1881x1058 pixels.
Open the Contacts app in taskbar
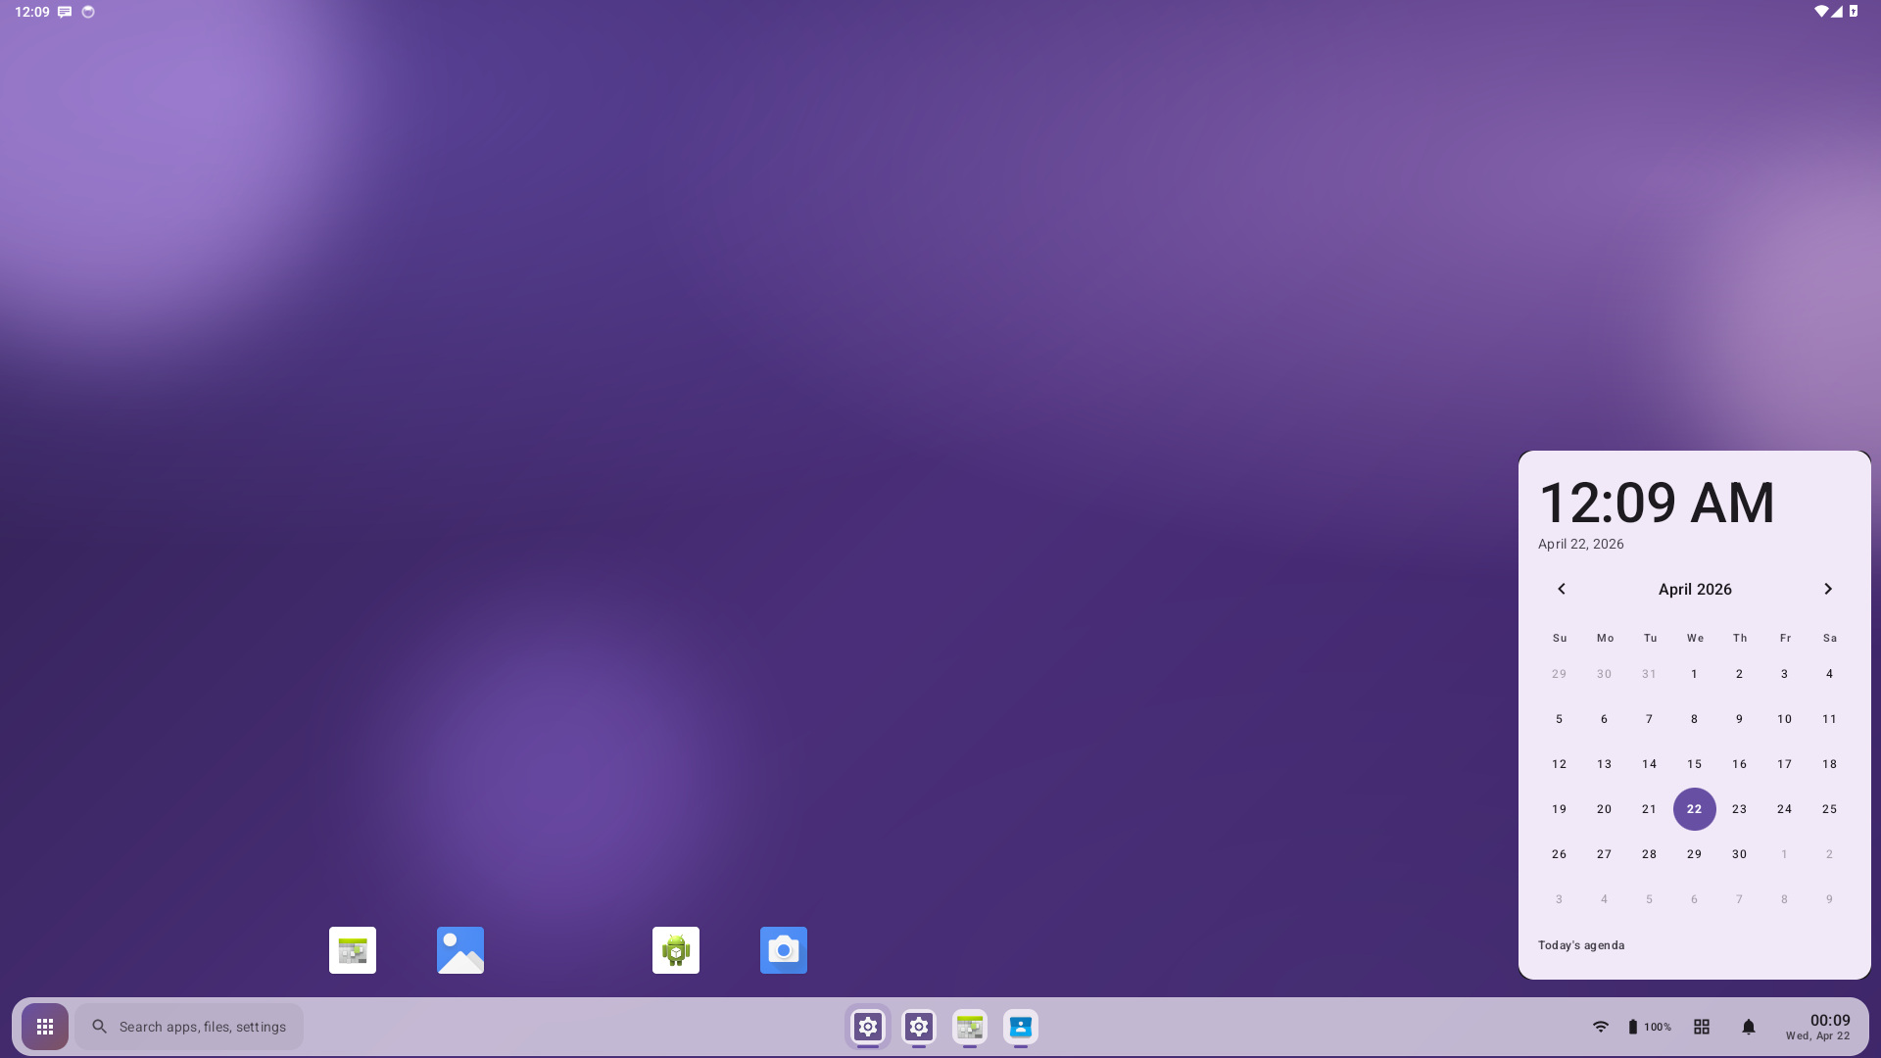coord(1020,1027)
